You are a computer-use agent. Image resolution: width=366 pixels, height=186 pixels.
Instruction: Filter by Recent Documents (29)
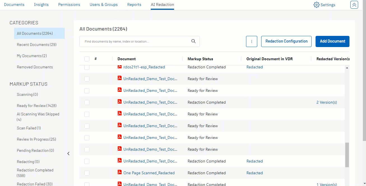(36, 45)
